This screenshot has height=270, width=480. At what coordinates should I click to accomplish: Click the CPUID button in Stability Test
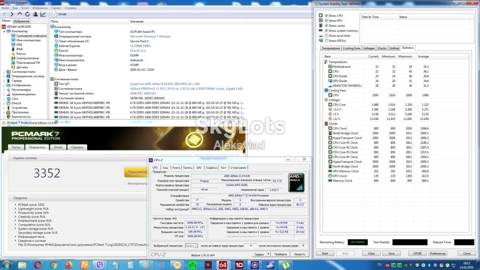coord(417,254)
